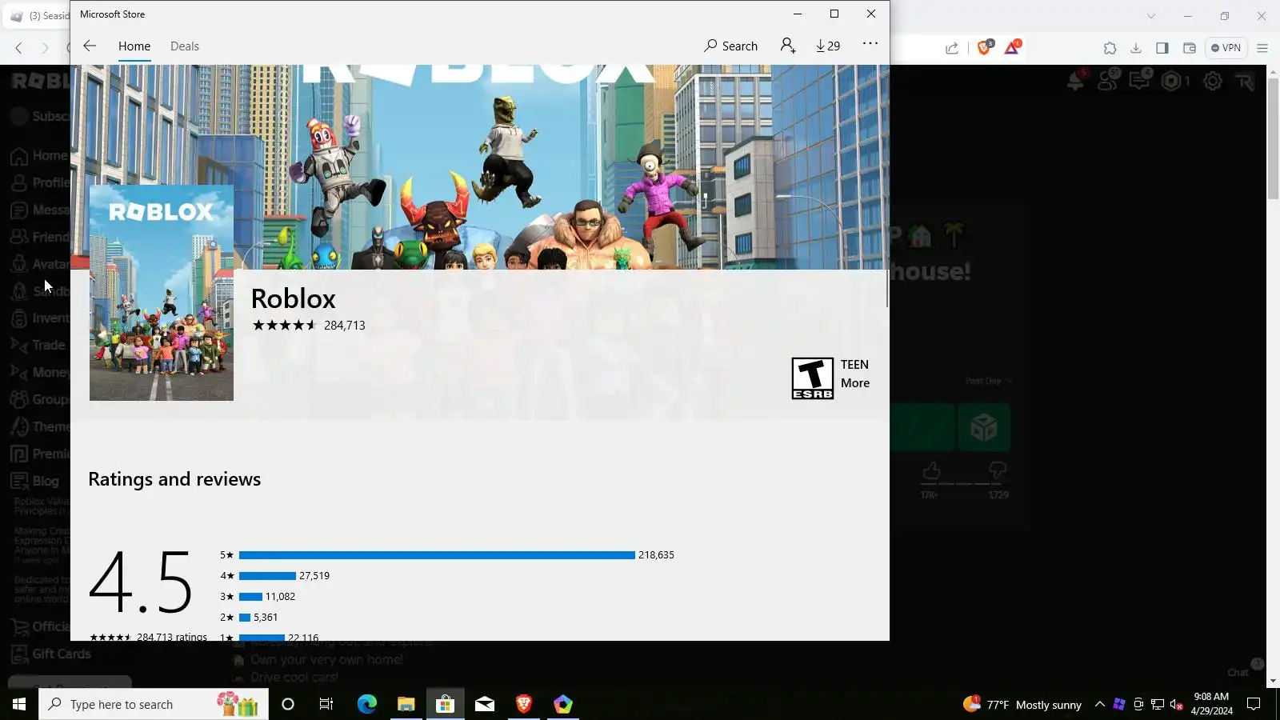Viewport: 1280px width, 720px height.
Task: Show hidden system tray icons
Action: coord(1100,705)
